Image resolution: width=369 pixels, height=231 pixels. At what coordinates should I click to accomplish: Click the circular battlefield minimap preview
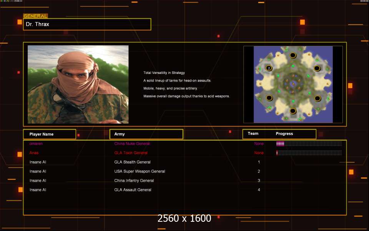[293, 84]
